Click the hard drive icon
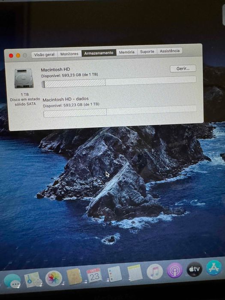 [24, 78]
